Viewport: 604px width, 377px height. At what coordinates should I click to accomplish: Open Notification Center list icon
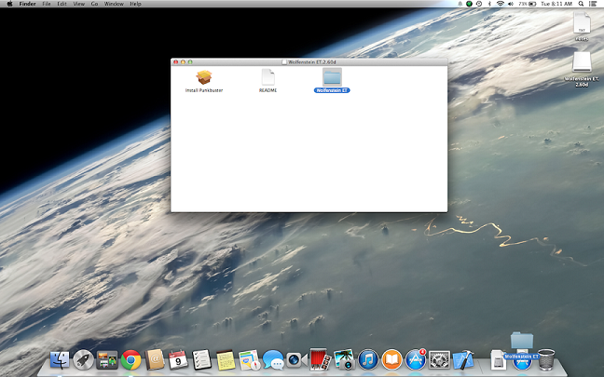(593, 4)
